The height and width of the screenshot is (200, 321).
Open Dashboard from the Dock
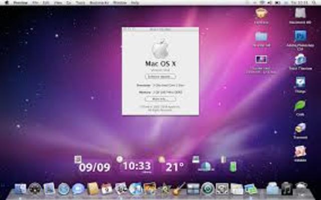tap(35, 188)
